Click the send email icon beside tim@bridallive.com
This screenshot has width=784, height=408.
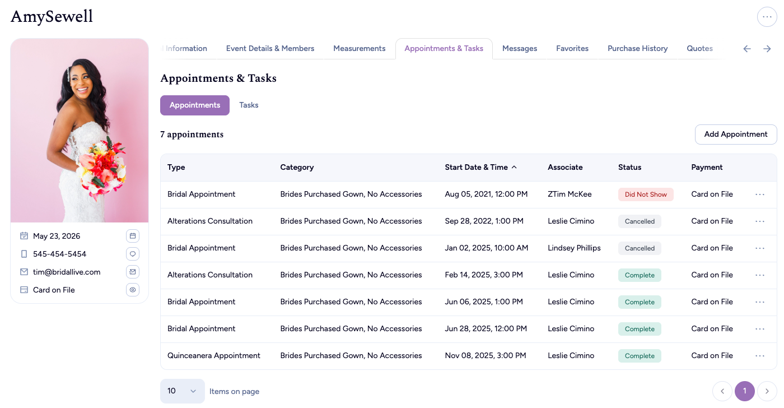point(133,271)
